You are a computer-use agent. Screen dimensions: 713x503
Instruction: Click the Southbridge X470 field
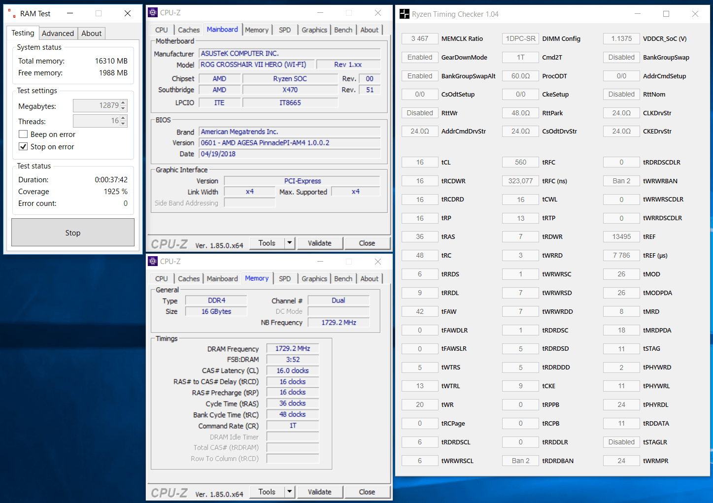[290, 90]
